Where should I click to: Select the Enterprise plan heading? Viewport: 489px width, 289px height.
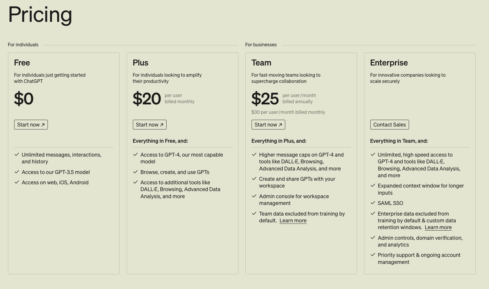point(389,63)
